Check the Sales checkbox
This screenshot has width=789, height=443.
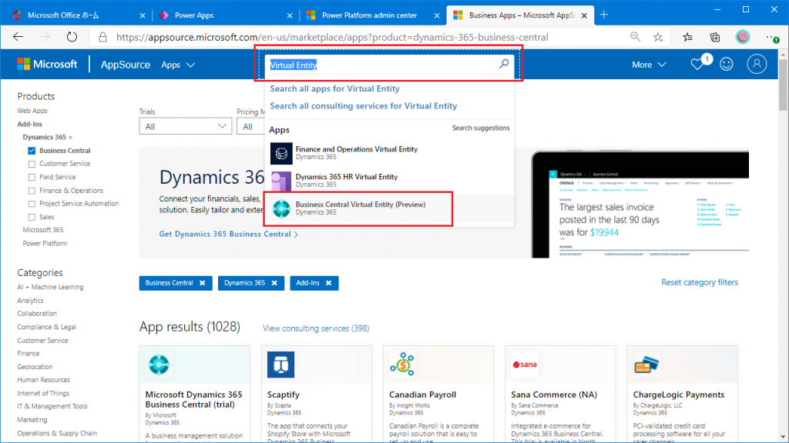pos(32,218)
